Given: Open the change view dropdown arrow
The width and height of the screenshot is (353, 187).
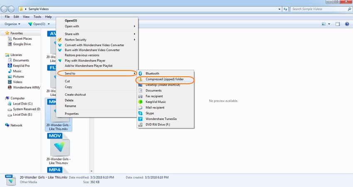Looking at the screenshot, I should (329, 24).
